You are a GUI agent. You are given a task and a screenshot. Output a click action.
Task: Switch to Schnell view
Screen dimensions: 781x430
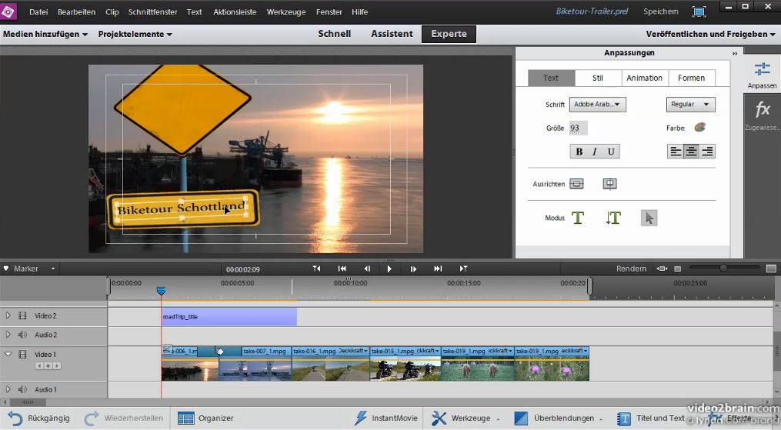(x=334, y=33)
